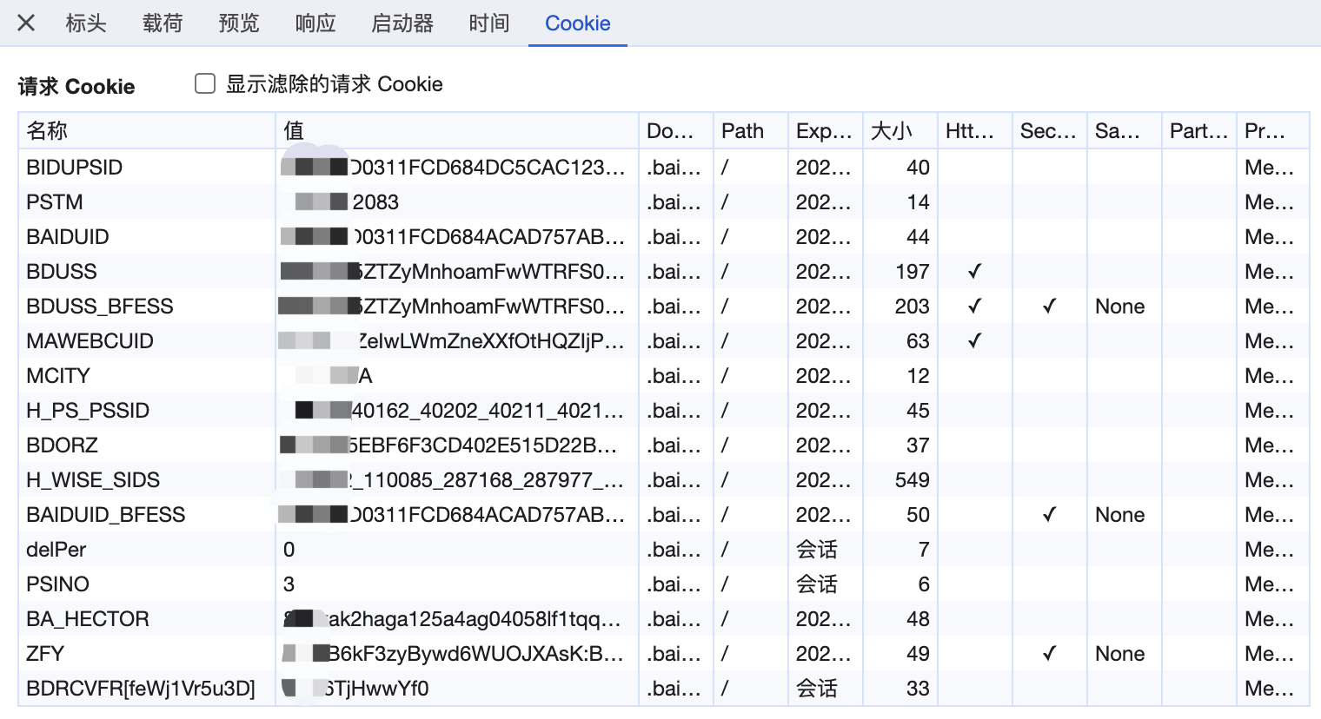Select the 时间 tab

pos(489,23)
